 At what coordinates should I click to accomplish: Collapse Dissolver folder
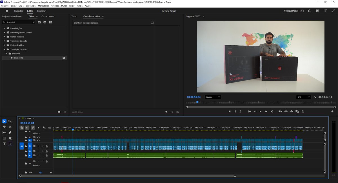coord(6,53)
